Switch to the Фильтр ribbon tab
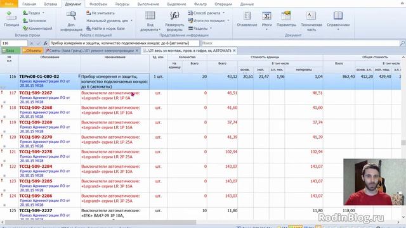Viewport: 406px width, 228px height. pos(200,4)
